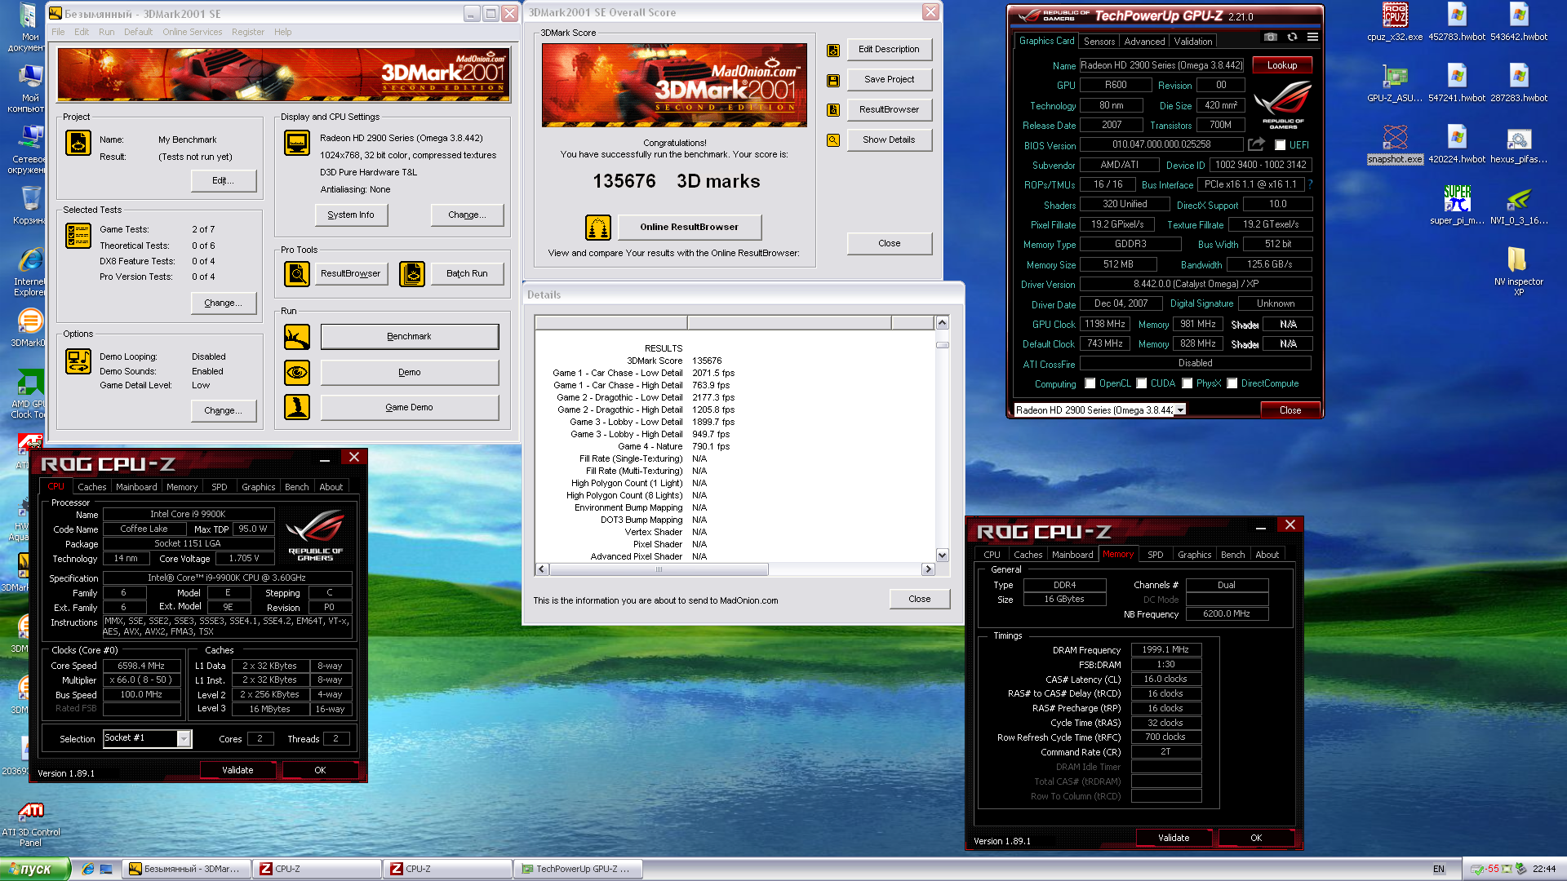Click Internet Explorer quick launch icon in taskbar
The image size is (1567, 881).
coord(88,869)
